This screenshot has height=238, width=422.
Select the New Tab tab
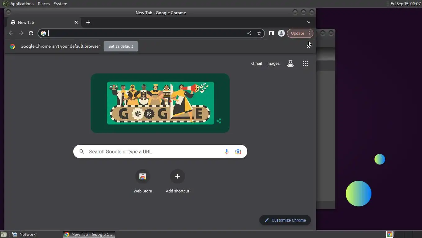pos(44,22)
